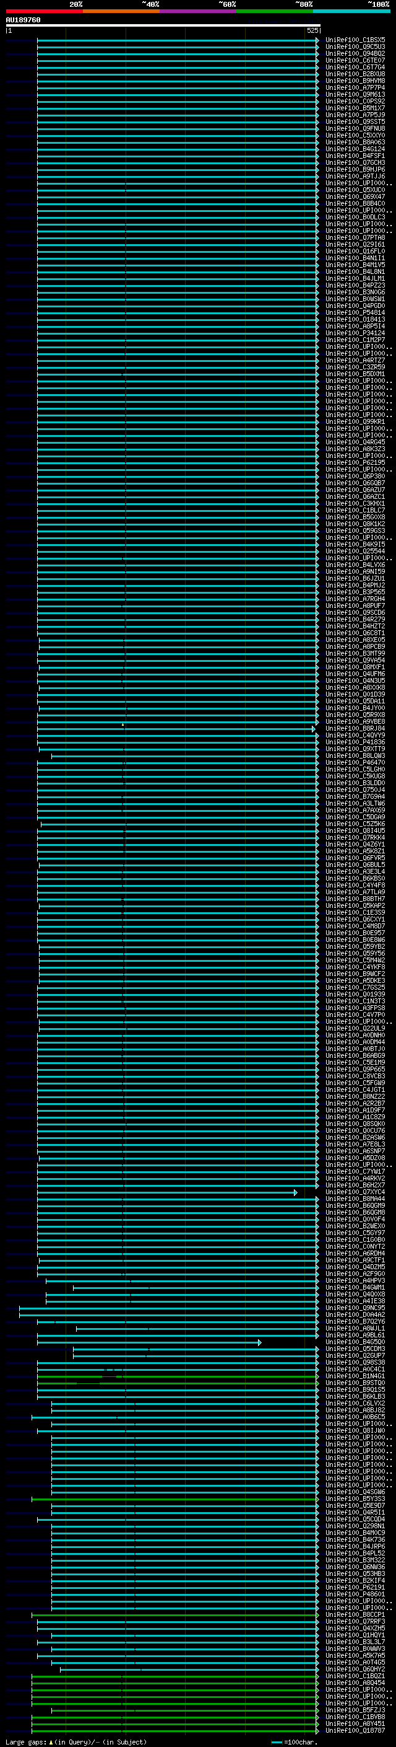Select the UniRef100_B6KBS0 hit label
This screenshot has height=1747, width=396.
click(x=355, y=878)
